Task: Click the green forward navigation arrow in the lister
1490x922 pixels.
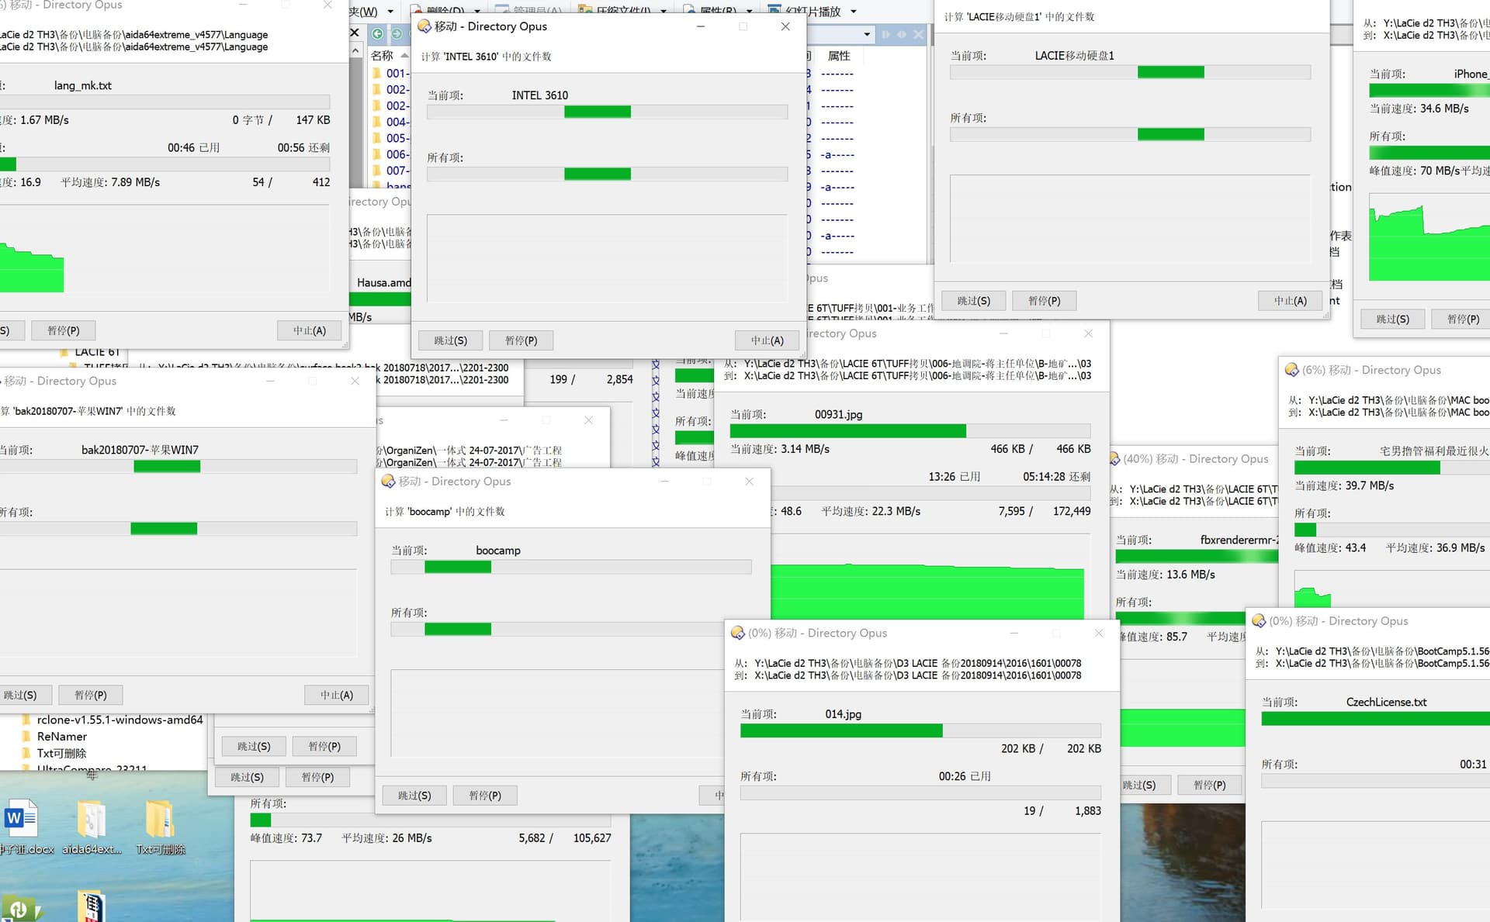Action: (397, 33)
